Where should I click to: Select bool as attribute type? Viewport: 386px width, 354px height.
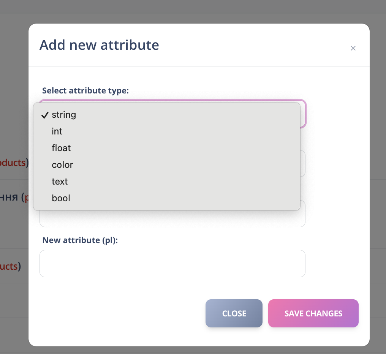click(x=61, y=198)
